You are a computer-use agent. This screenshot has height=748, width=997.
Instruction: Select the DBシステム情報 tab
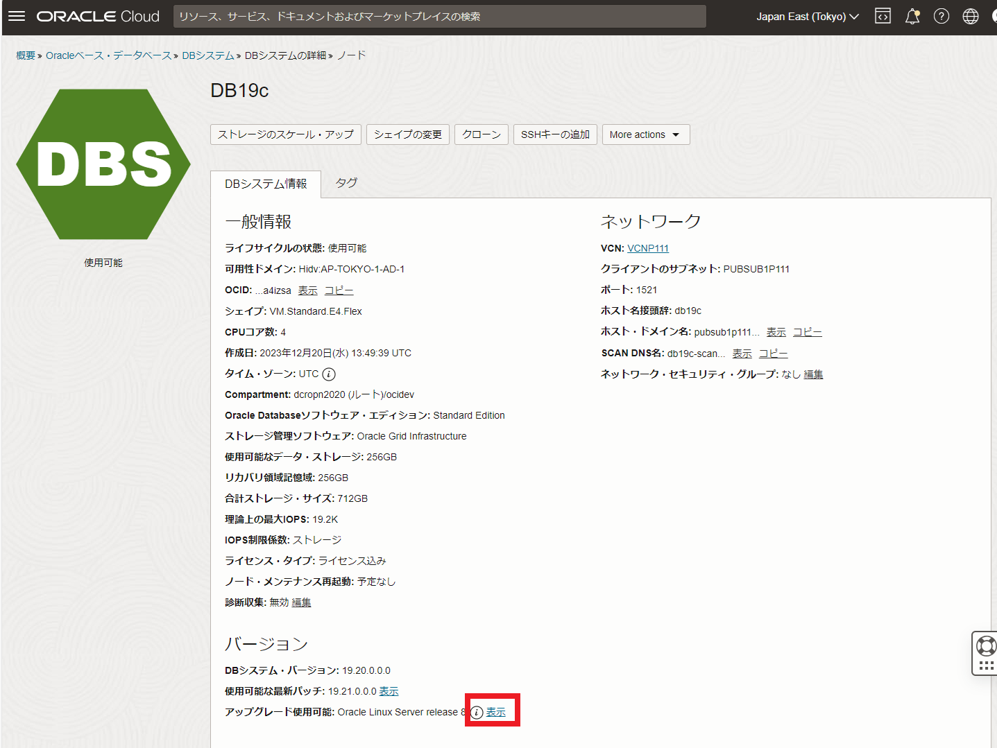(x=266, y=183)
